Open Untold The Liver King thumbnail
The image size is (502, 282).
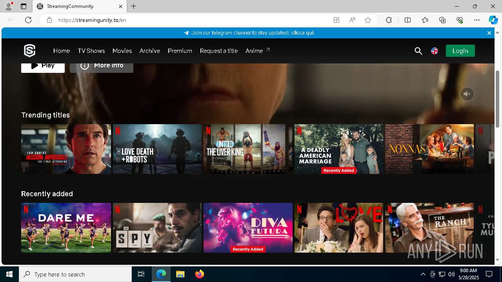pos(248,149)
